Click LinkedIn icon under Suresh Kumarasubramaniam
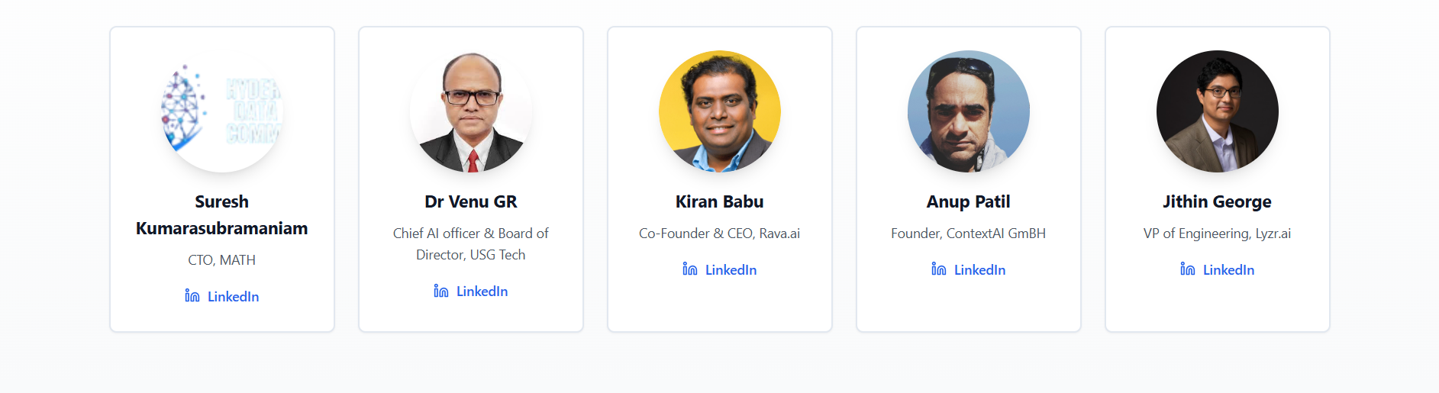Image resolution: width=1439 pixels, height=393 pixels. point(192,296)
